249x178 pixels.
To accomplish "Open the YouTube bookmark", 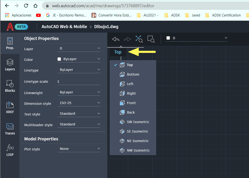I will point(38,15).
